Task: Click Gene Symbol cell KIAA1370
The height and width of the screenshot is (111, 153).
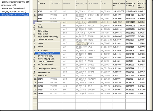Action: coord(94,79)
